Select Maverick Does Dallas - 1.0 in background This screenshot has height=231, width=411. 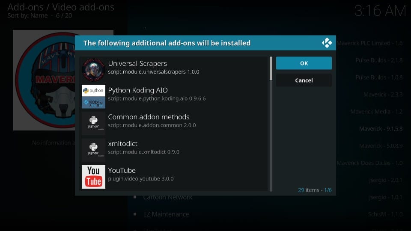click(x=369, y=163)
